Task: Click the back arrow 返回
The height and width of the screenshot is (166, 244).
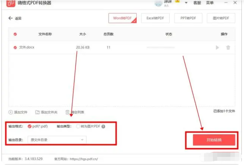Action: pyautogui.click(x=11, y=18)
